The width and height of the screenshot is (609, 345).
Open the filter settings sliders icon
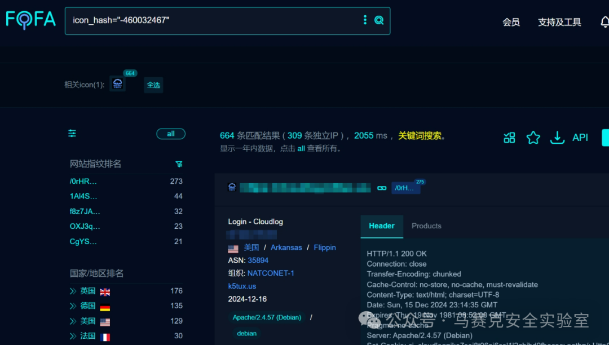72,134
